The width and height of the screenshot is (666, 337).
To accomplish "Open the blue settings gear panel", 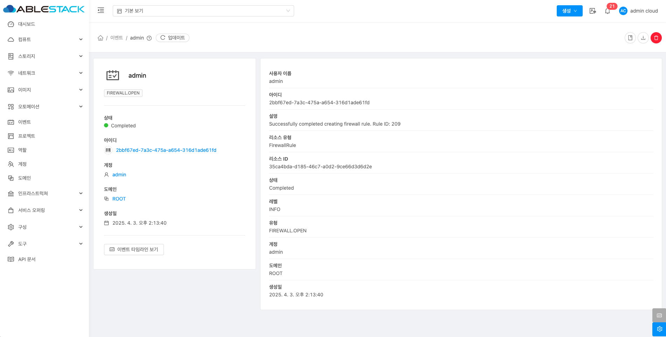I will point(659,329).
